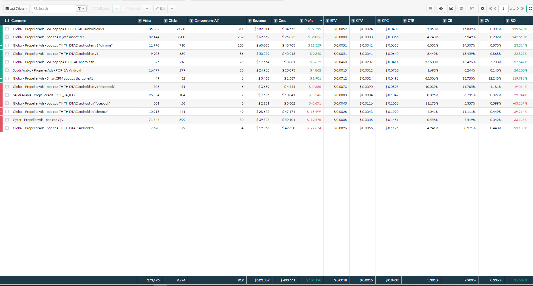533x286 pixels.
Task: Click the share export icon
Action: tap(472, 9)
